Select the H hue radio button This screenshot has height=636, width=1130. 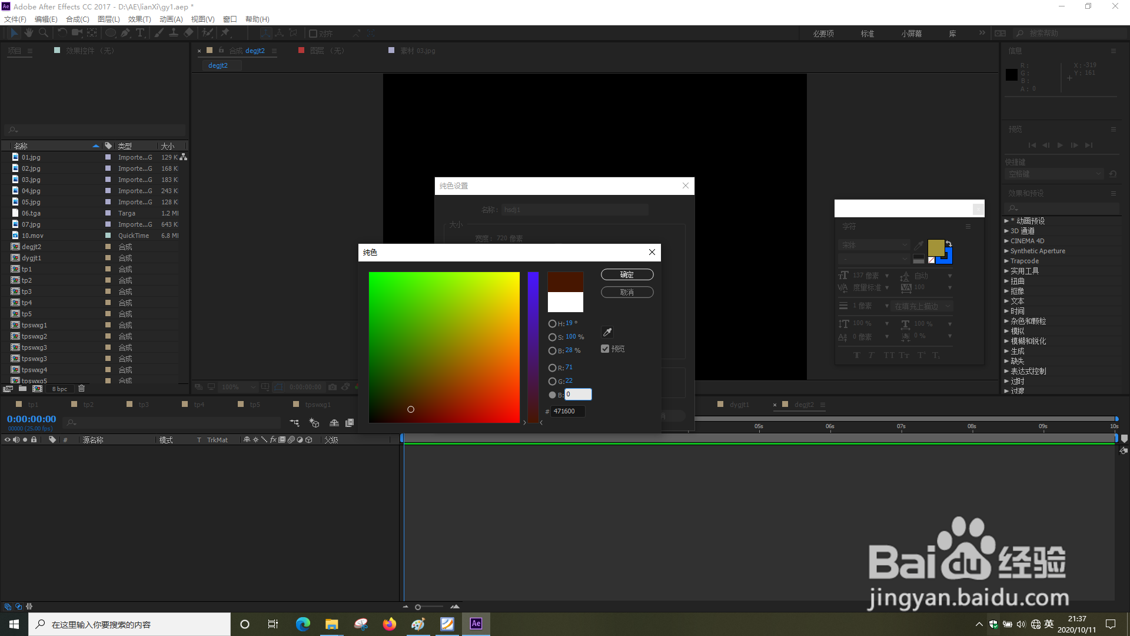552,323
